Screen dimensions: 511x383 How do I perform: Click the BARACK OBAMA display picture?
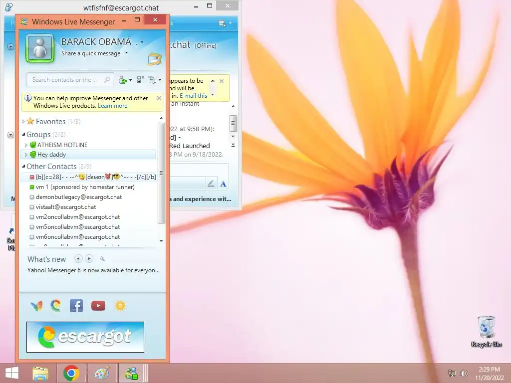pos(40,48)
